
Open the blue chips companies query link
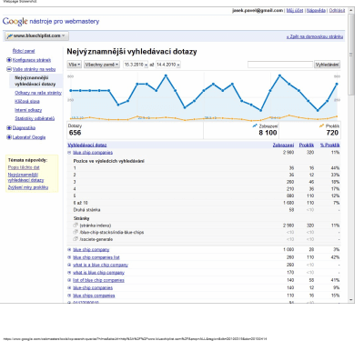point(94,296)
